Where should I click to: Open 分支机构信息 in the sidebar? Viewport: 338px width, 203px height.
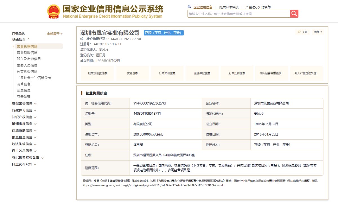27,71
